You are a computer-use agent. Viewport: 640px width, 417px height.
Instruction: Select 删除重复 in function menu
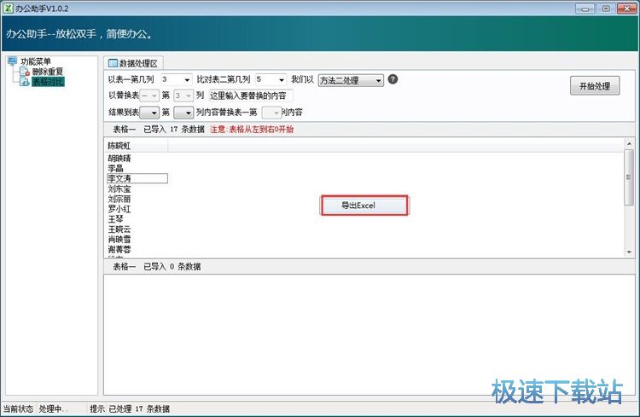[48, 72]
